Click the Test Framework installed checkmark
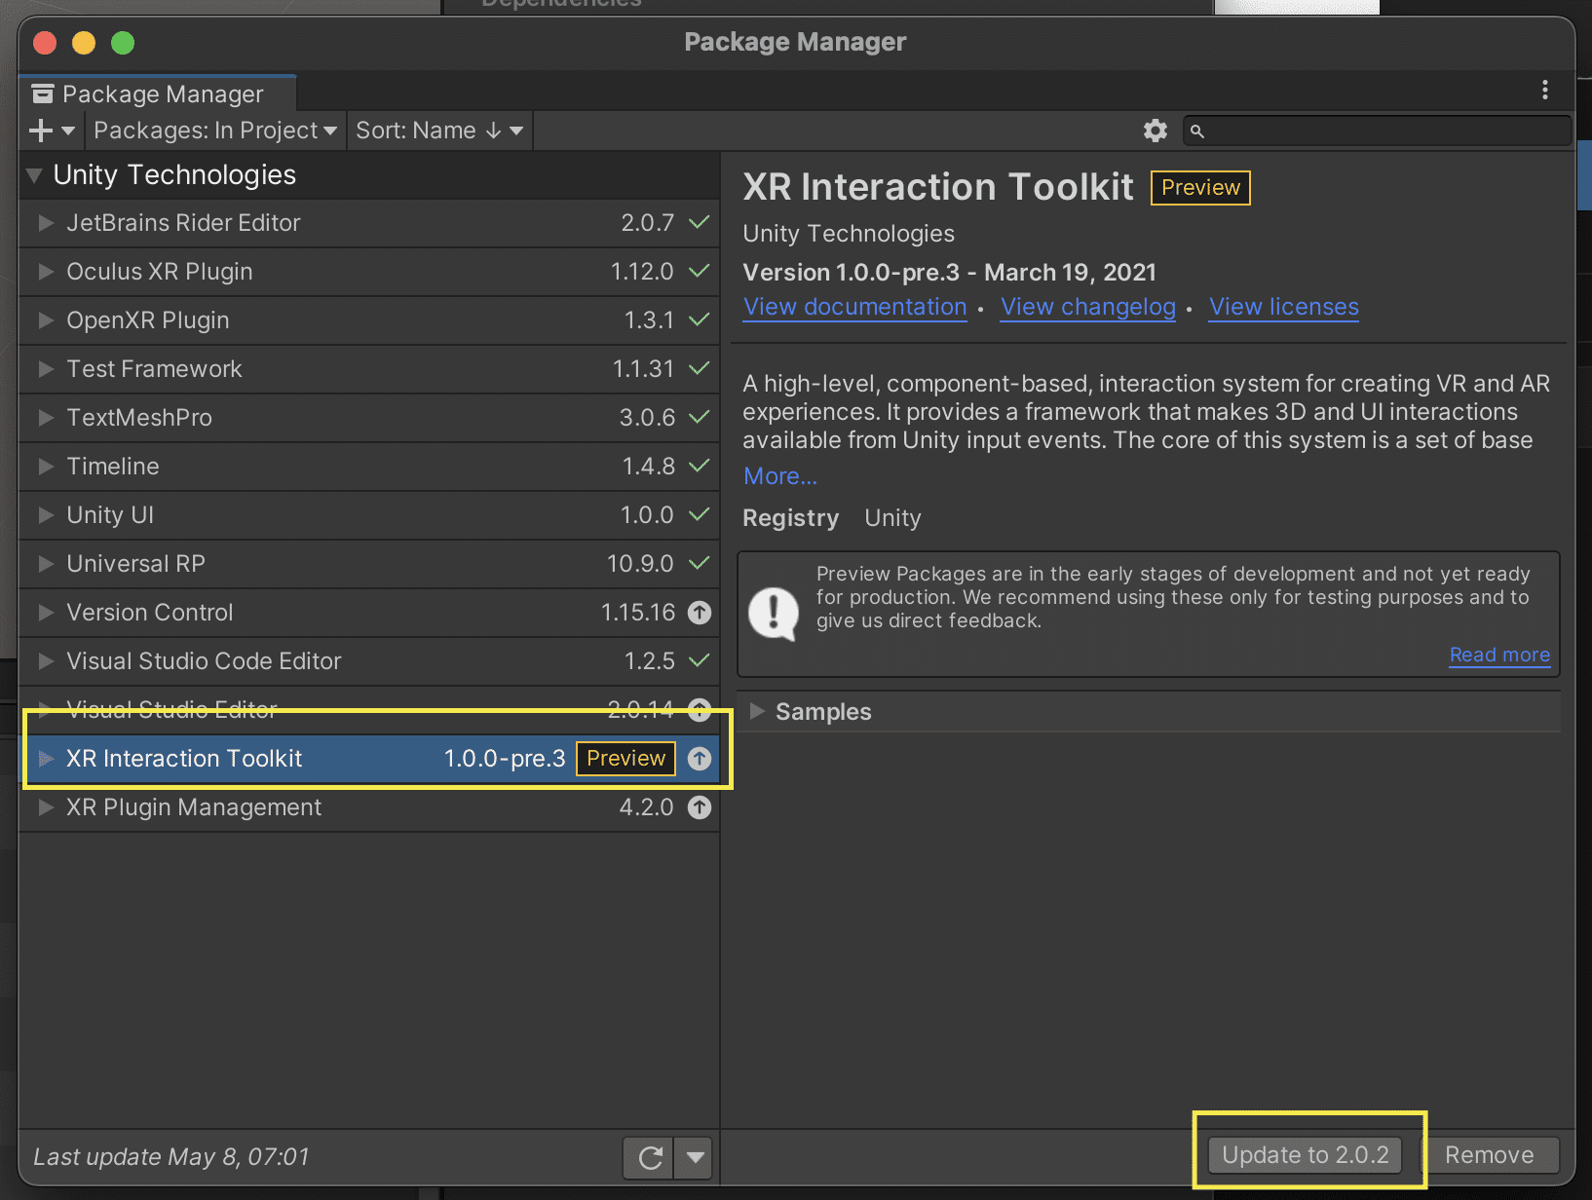 pos(699,368)
